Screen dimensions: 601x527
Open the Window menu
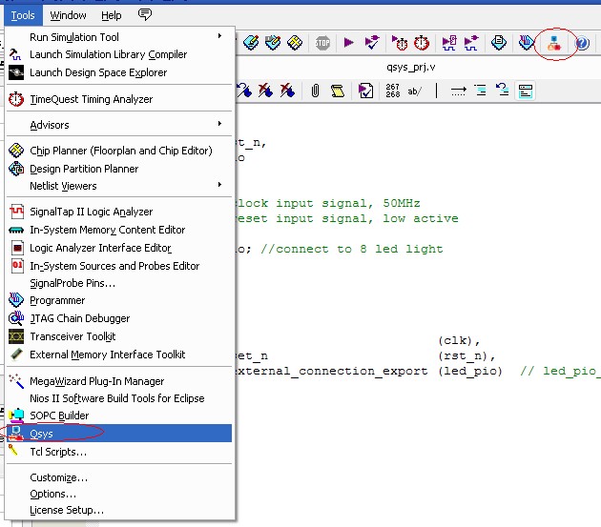coord(69,15)
